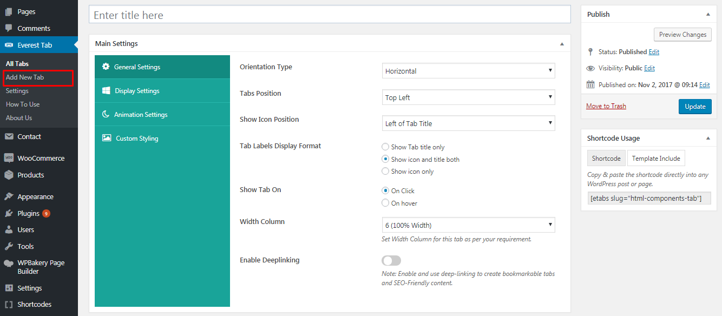Open the Orientation Type dropdown
Image resolution: width=722 pixels, height=316 pixels.
[468, 71]
